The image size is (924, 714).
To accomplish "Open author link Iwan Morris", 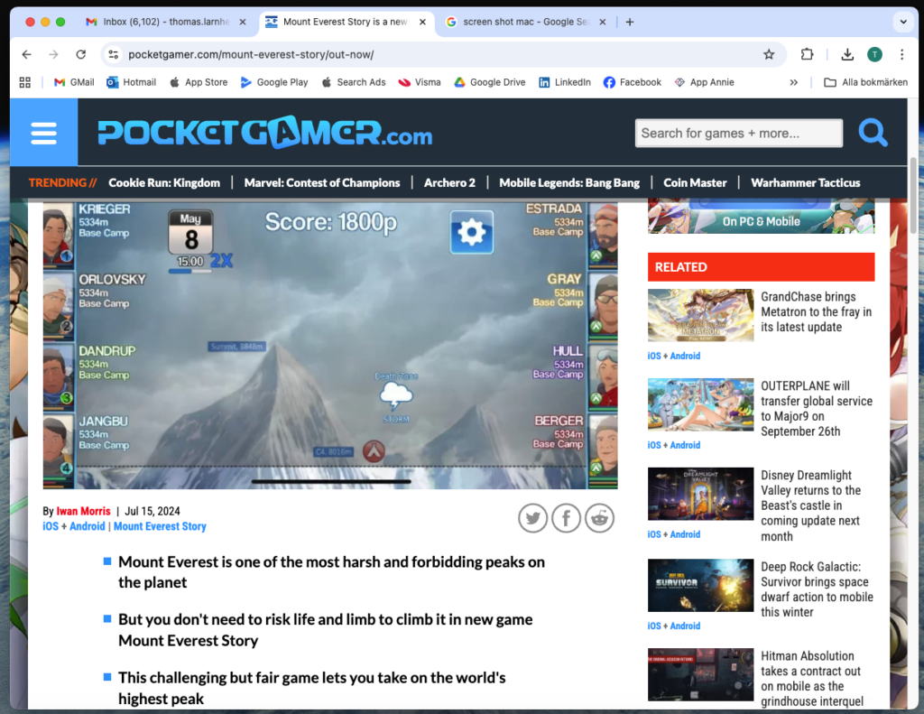I will pyautogui.click(x=83, y=511).
